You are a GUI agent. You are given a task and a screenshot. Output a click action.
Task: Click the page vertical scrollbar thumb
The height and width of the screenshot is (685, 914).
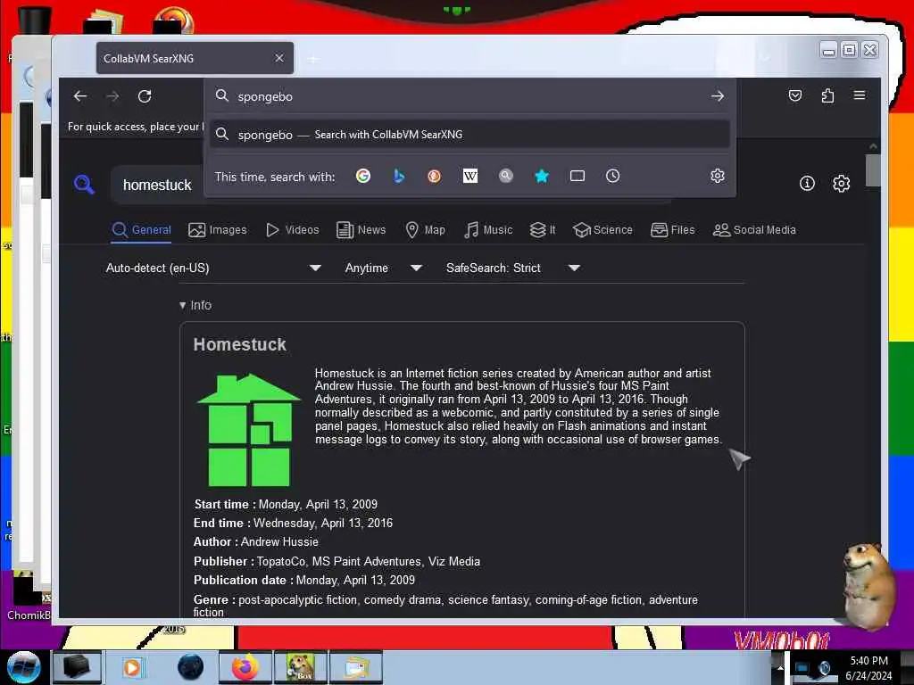click(x=873, y=170)
